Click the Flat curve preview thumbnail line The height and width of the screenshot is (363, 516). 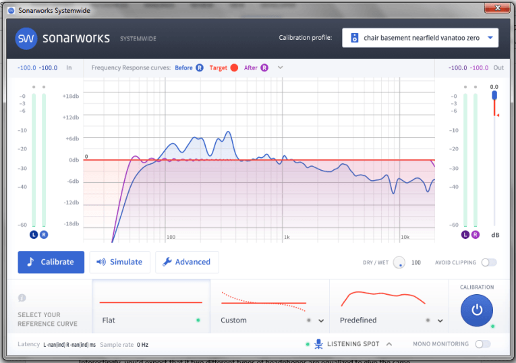(x=150, y=302)
